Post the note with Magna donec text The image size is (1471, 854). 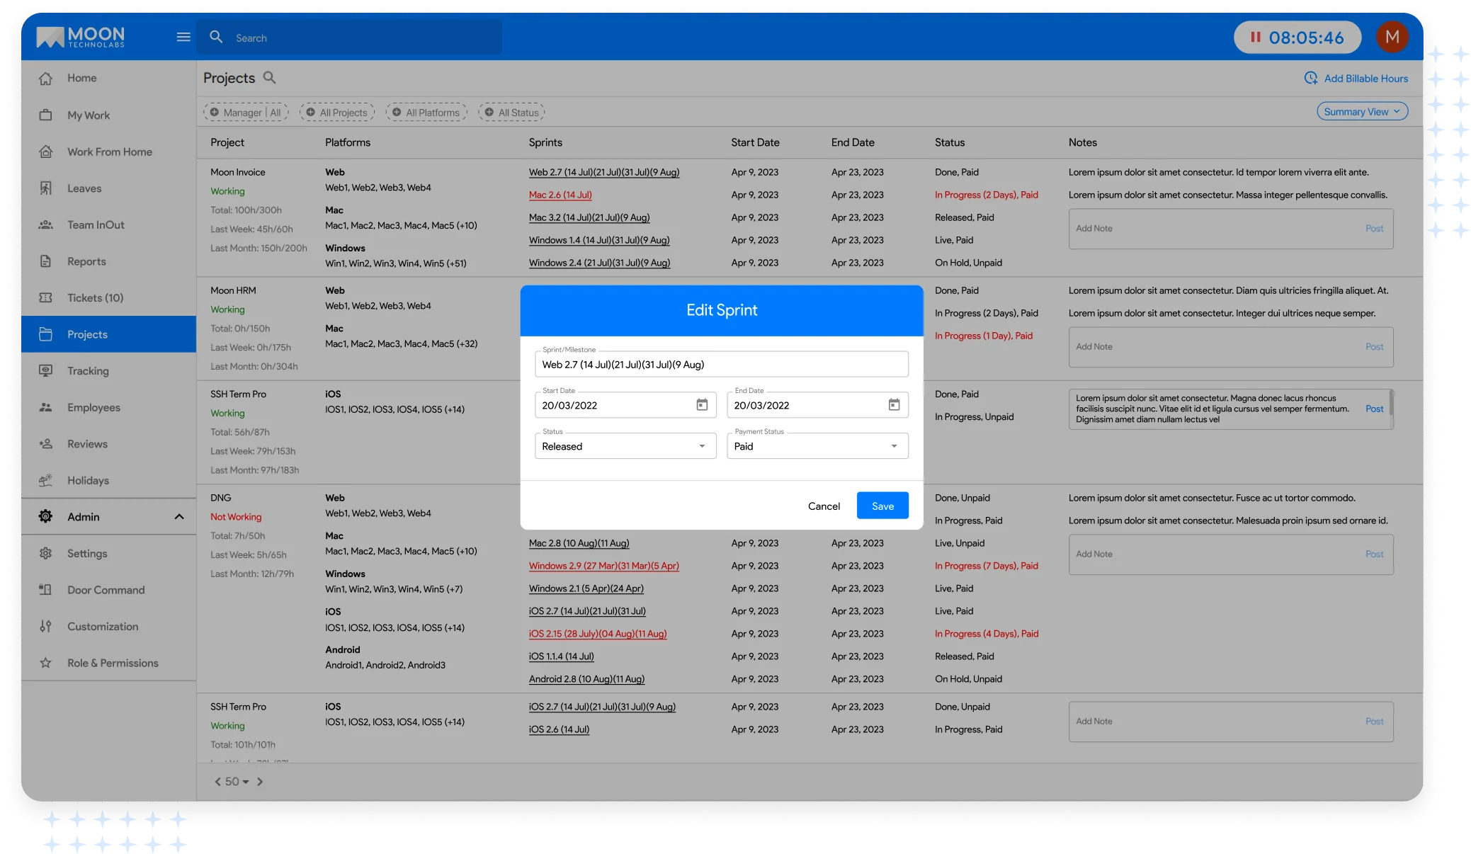(1374, 409)
